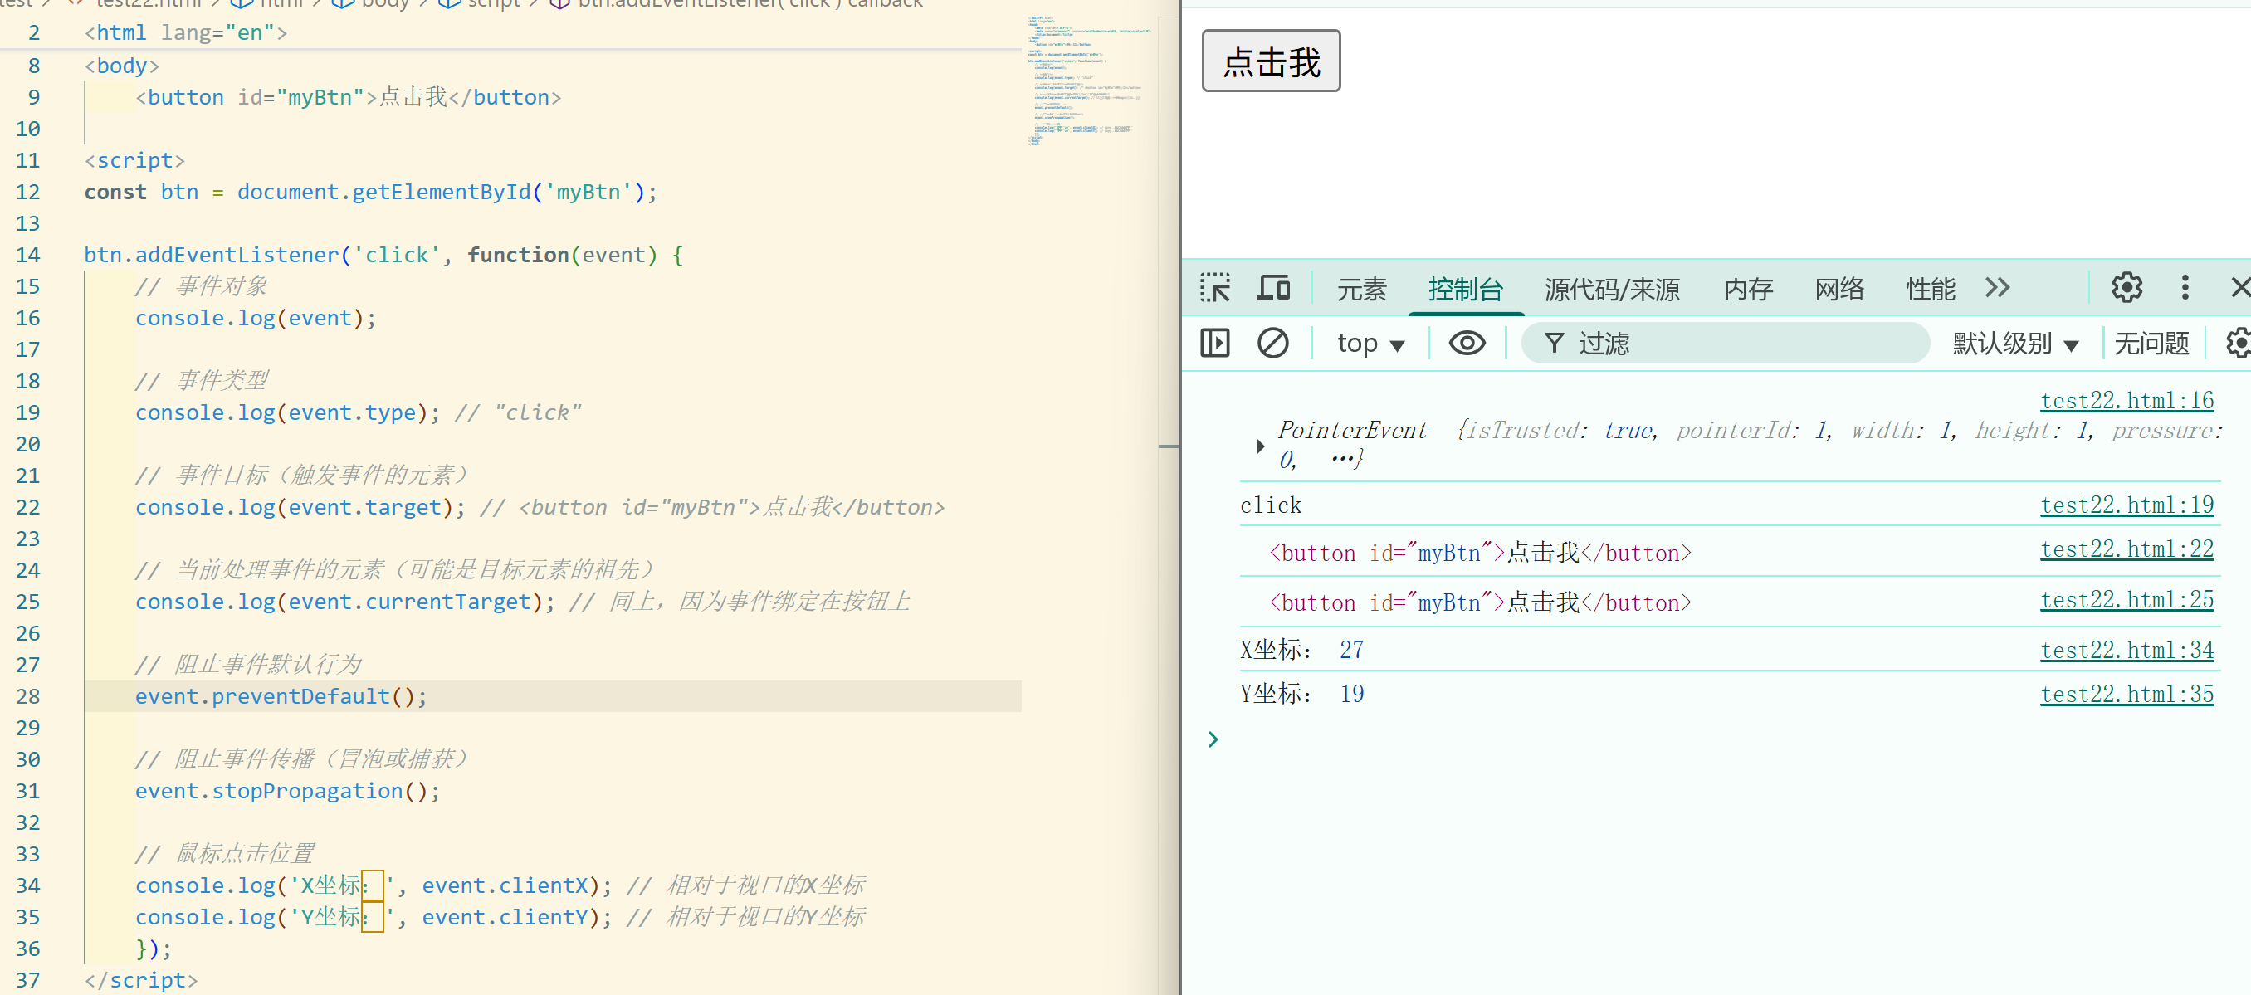
Task: Switch to the 元素 tab
Action: (1361, 288)
